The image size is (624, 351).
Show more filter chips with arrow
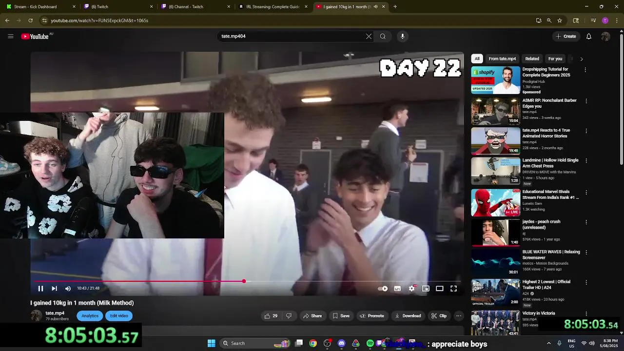(581, 59)
